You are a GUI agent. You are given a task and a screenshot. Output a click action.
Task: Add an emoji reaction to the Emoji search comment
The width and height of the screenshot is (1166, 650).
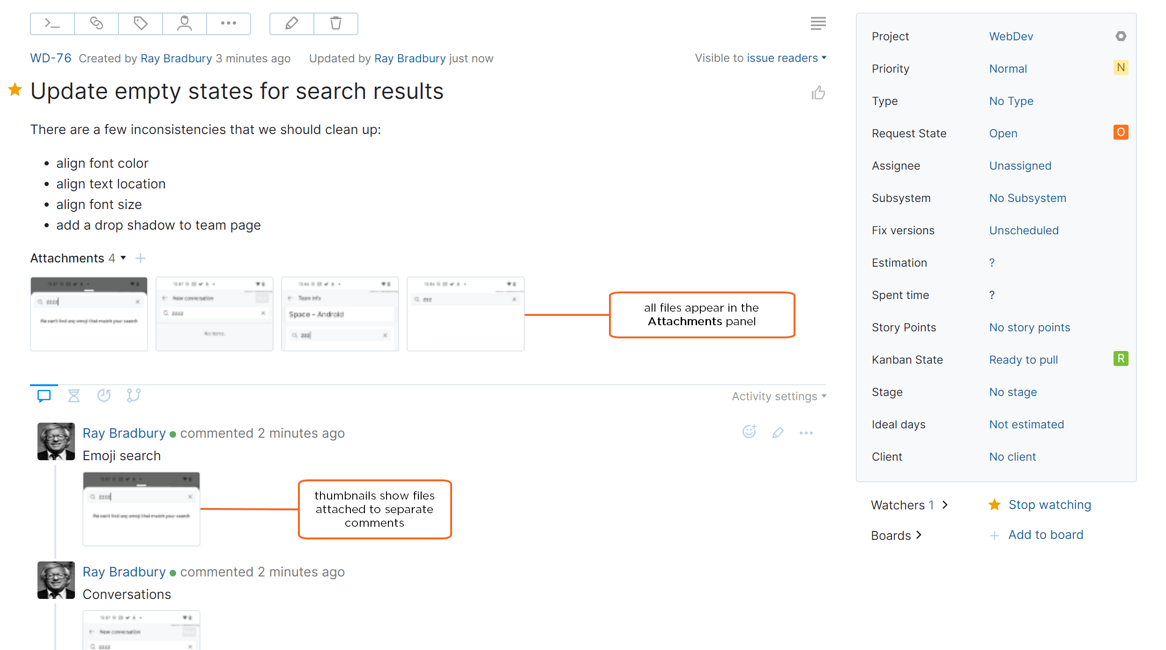coord(749,432)
